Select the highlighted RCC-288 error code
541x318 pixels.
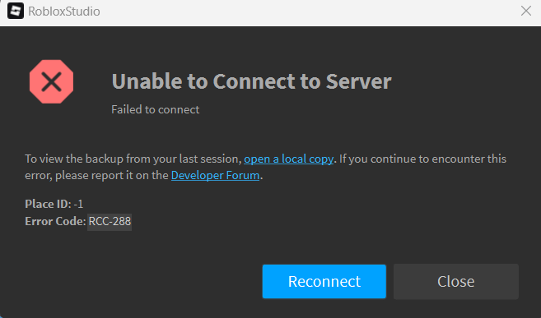coord(110,221)
